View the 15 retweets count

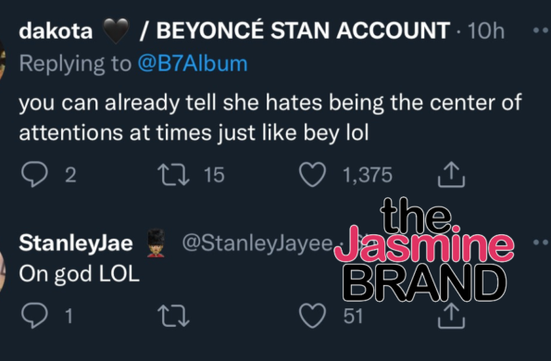214,175
